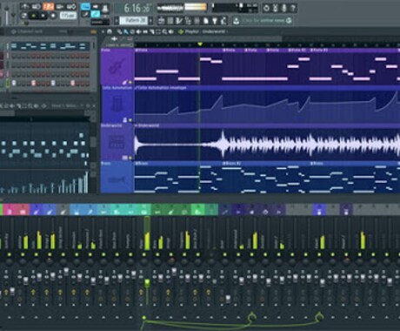This screenshot has width=400, height=331.
Task: Click the next pattern arrow right of Pattern selector
Action: (150, 21)
